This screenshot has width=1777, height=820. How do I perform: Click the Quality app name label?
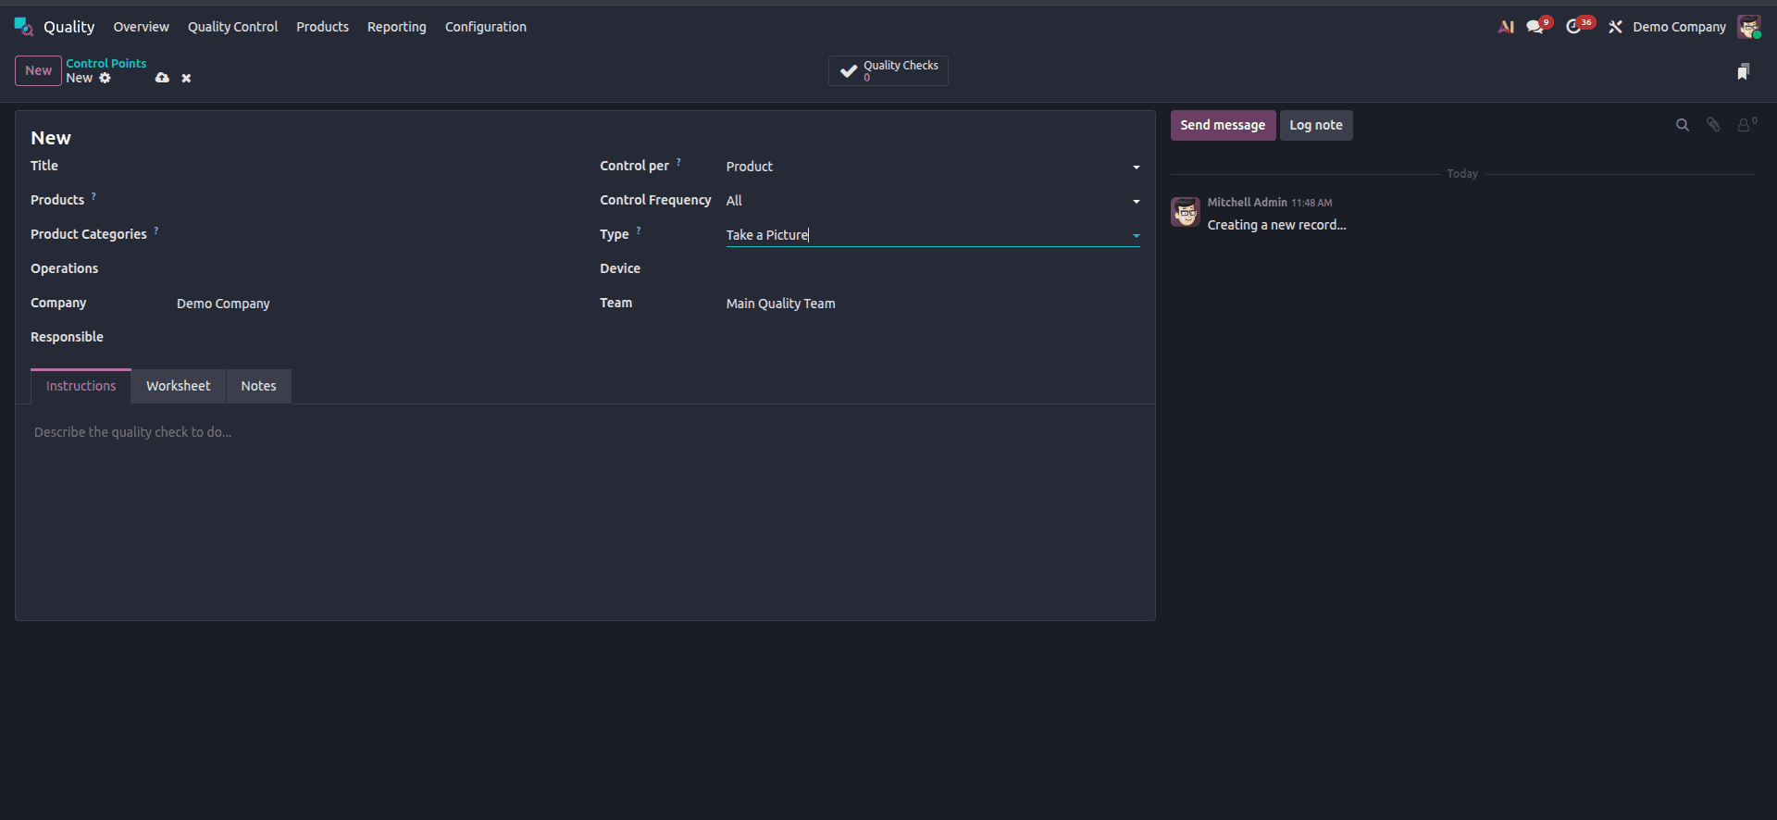69,27
